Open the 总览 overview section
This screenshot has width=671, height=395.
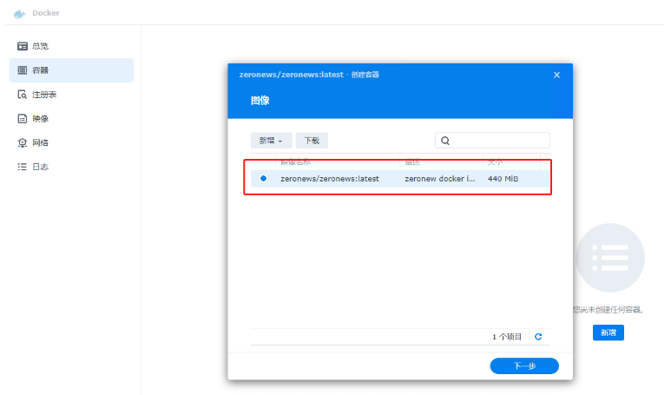point(71,46)
